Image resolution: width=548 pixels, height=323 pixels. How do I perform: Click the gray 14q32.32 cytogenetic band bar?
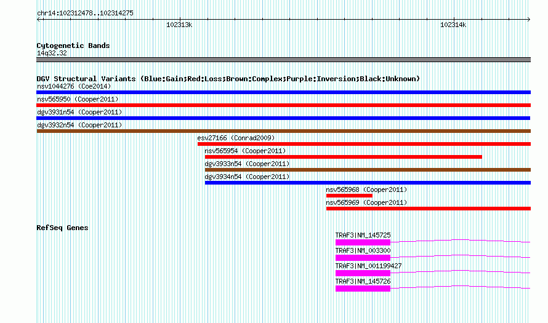click(283, 60)
